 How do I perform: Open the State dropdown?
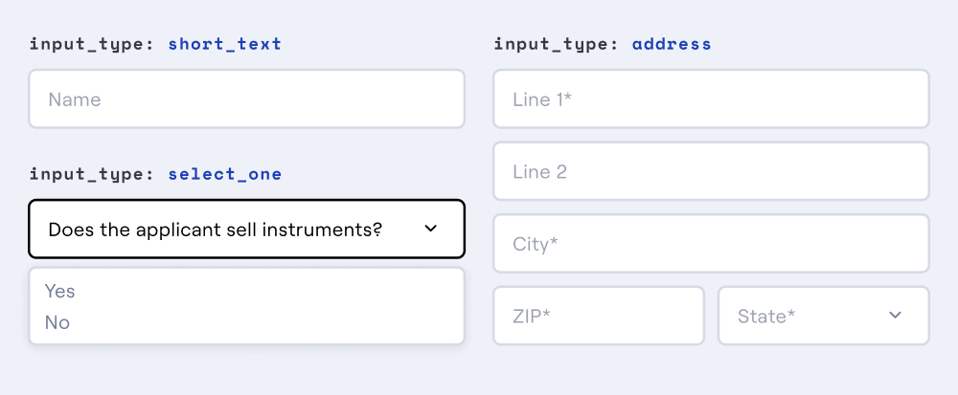[x=823, y=316]
